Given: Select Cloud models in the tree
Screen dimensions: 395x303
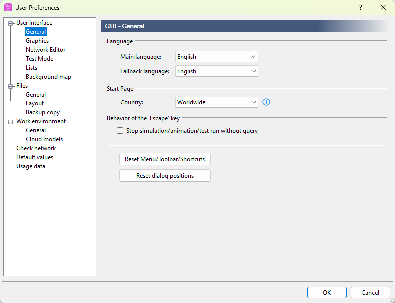Looking at the screenshot, I should coord(44,139).
